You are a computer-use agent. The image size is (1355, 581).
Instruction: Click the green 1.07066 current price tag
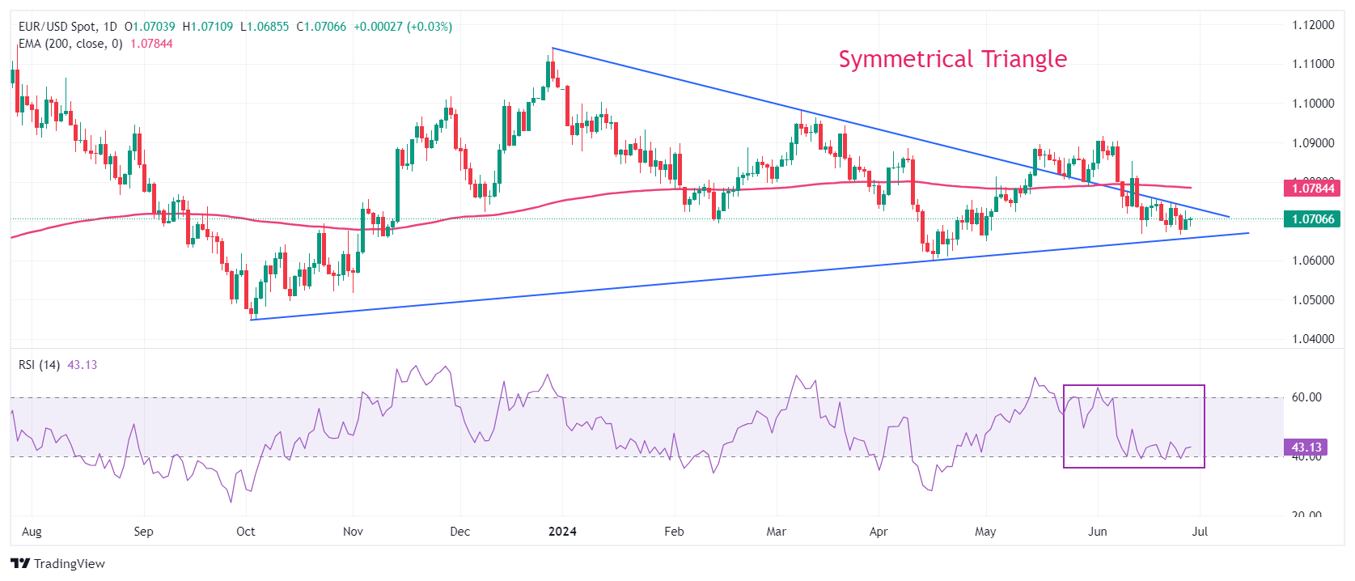pyautogui.click(x=1312, y=219)
